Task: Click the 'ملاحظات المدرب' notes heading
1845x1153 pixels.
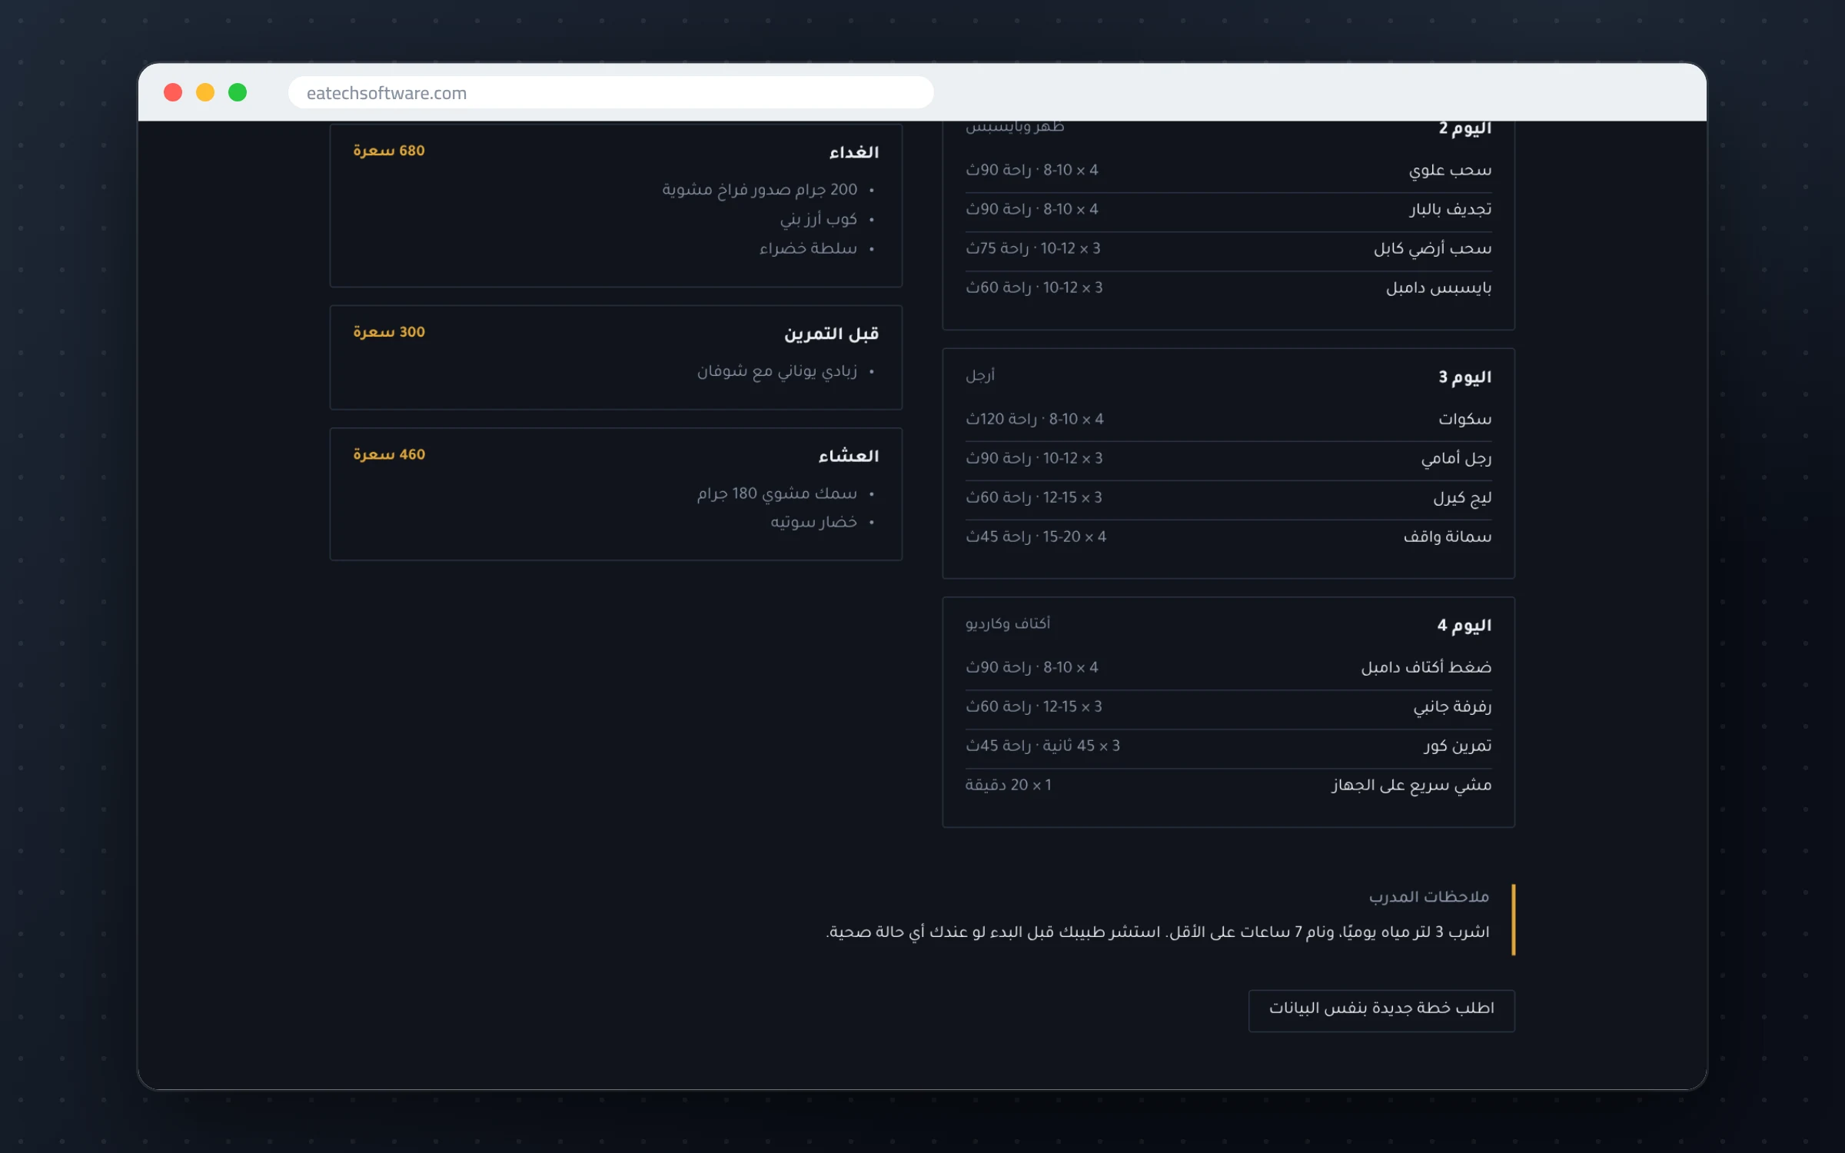Action: (x=1429, y=897)
